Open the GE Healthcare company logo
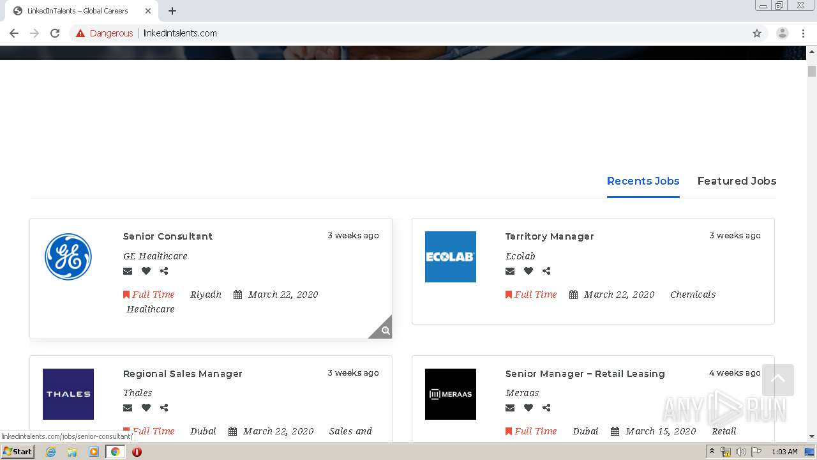 click(x=68, y=257)
